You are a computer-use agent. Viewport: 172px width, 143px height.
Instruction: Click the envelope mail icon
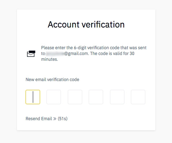click(x=31, y=54)
